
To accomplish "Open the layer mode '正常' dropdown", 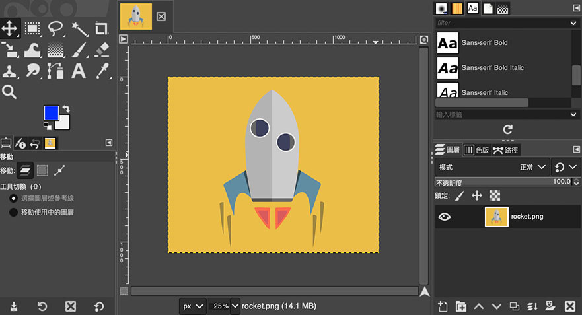I will pos(534,168).
